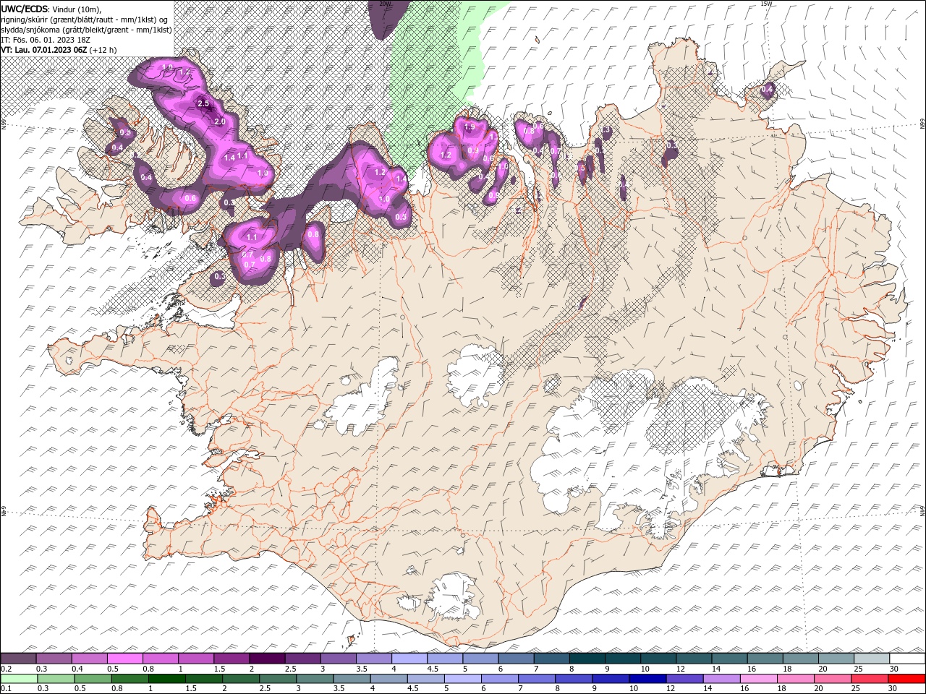Pick the 0.3 swatch in upper legend row
926x694 pixels.
point(54,659)
